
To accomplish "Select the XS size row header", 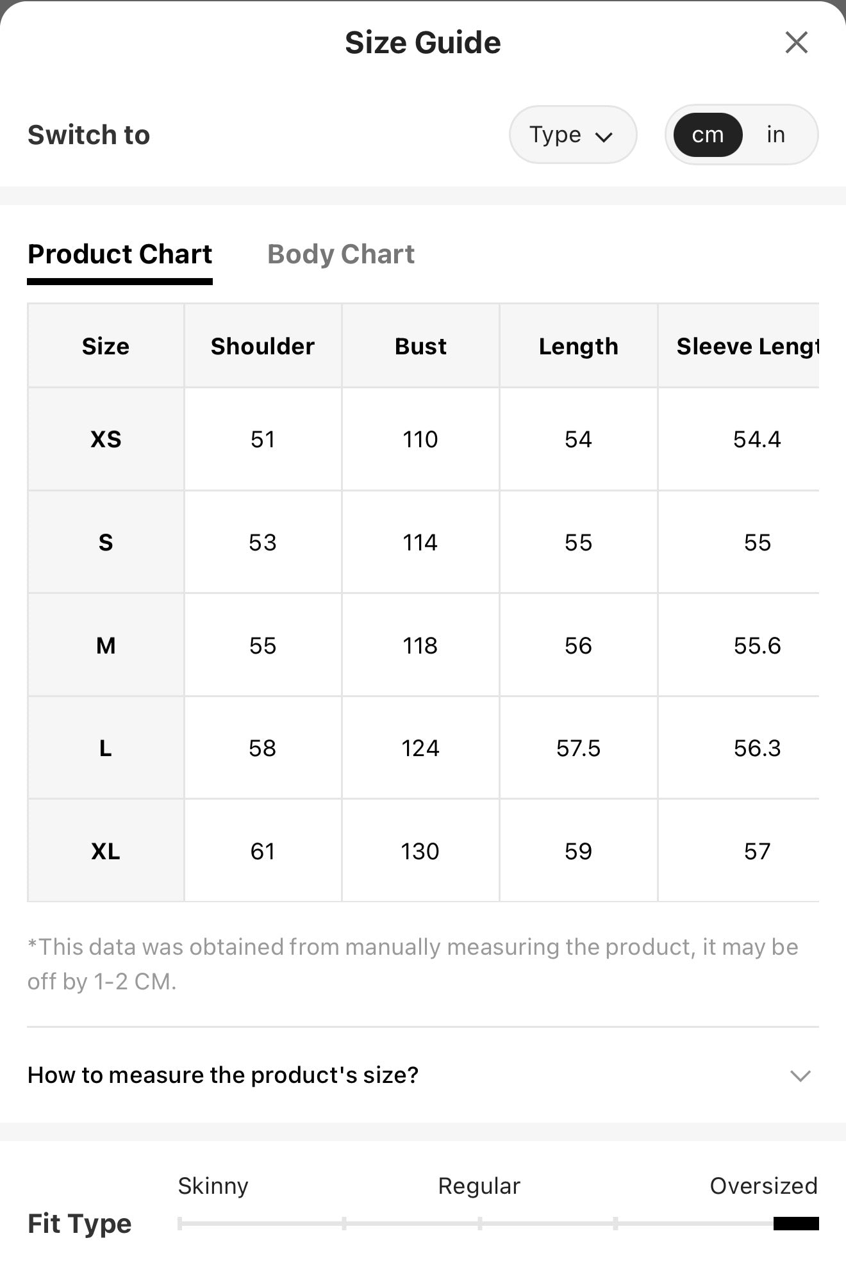I will click(x=106, y=439).
